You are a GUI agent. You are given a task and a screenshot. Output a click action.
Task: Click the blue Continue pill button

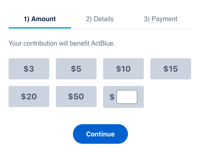[100, 134]
